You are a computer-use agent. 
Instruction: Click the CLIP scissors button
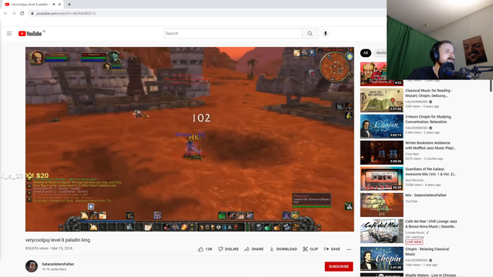[x=310, y=249]
